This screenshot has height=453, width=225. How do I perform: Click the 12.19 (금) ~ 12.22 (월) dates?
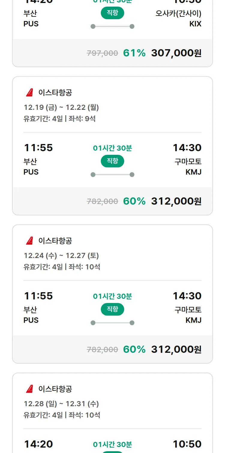(x=61, y=107)
